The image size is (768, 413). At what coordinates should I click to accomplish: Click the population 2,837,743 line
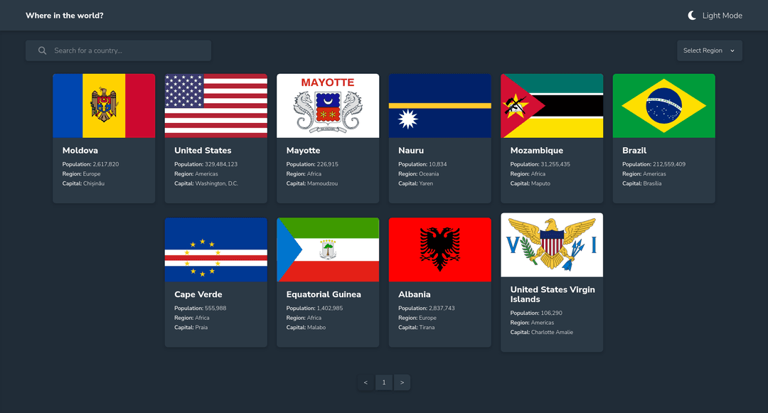(x=427, y=309)
